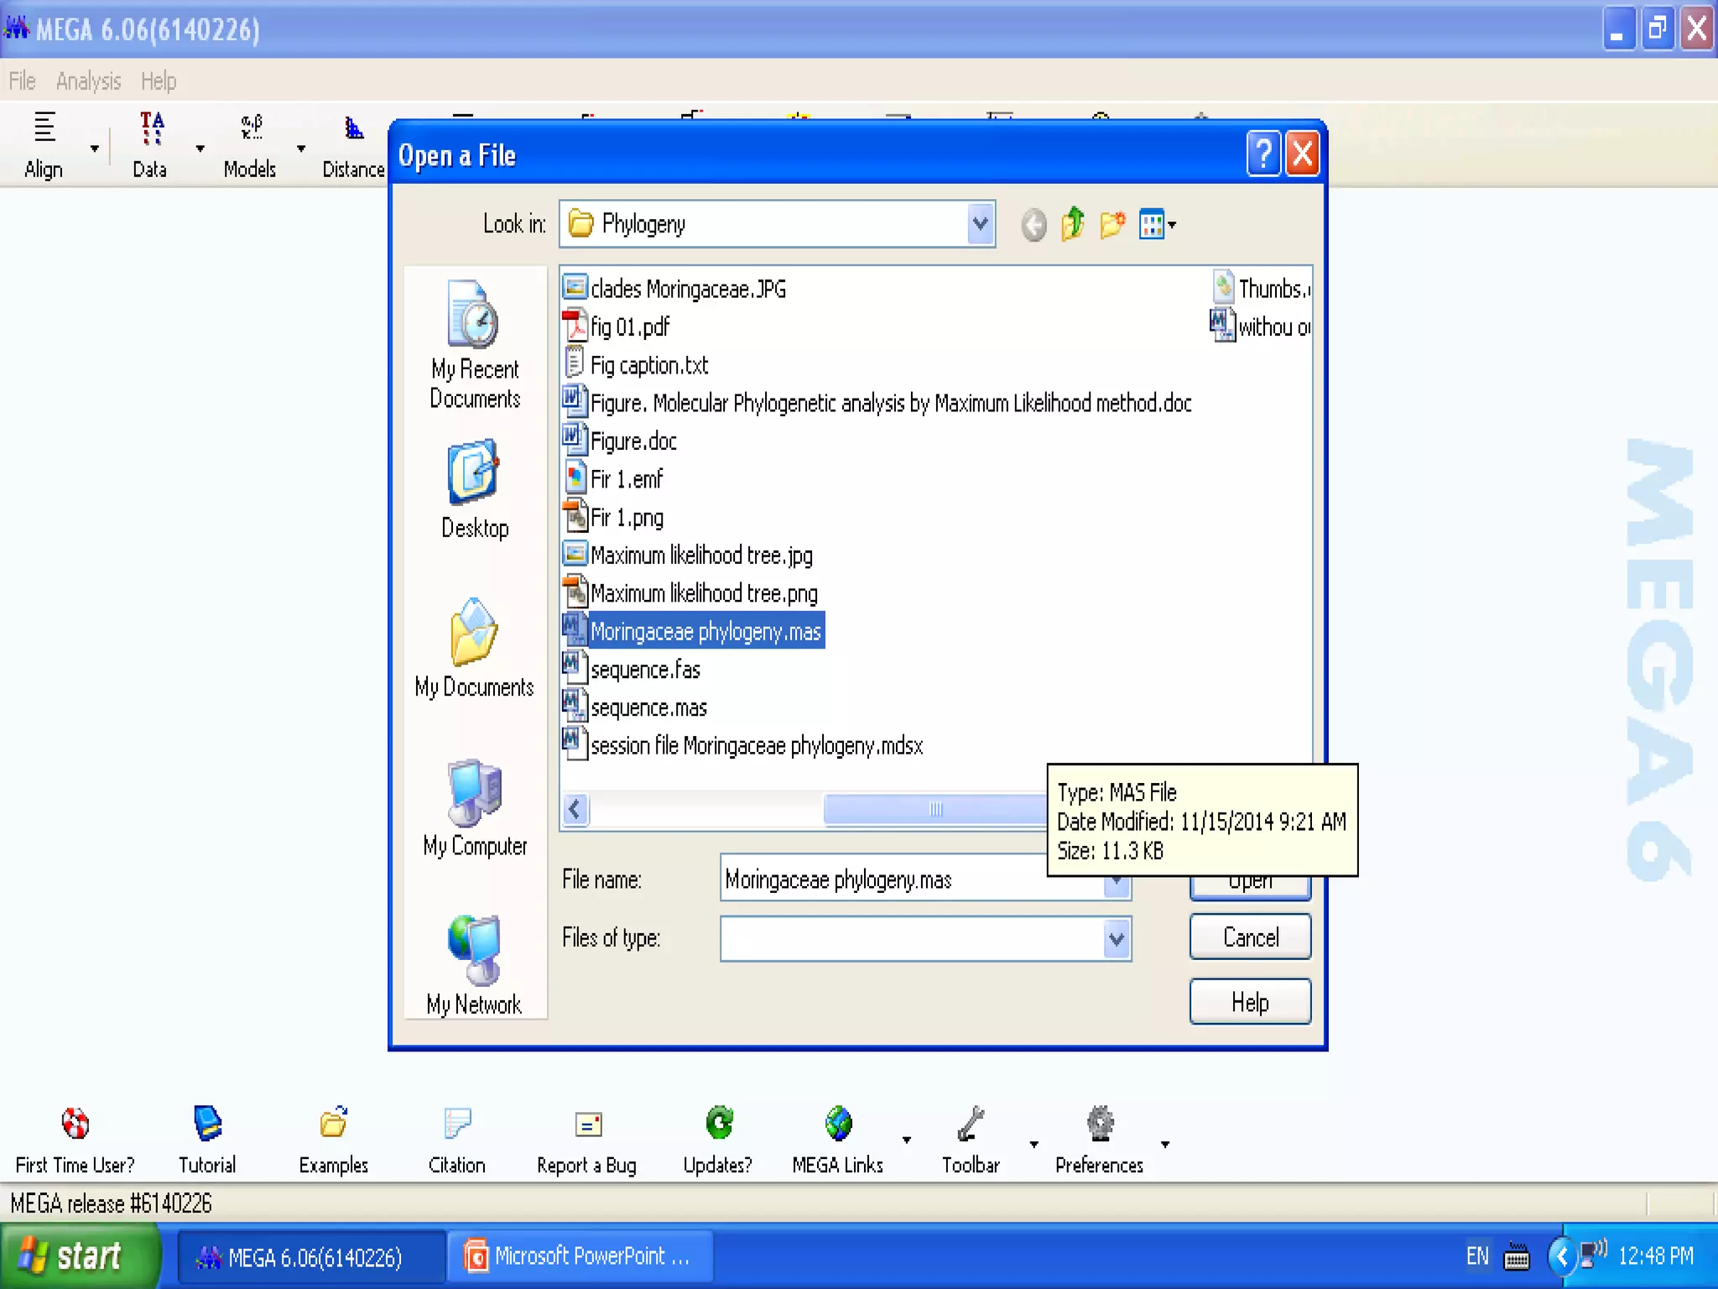The width and height of the screenshot is (1718, 1289).
Task: Go up one folder level icon
Action: pyautogui.click(x=1073, y=224)
